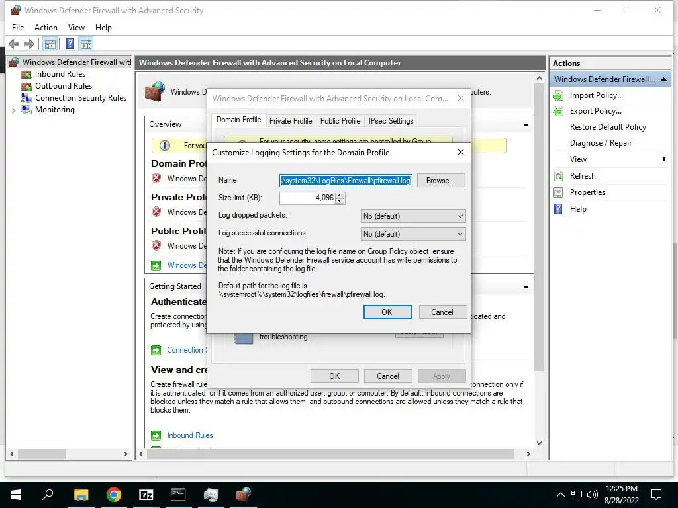Click OK in Customize Logging dialog
The width and height of the screenshot is (678, 508).
[387, 312]
